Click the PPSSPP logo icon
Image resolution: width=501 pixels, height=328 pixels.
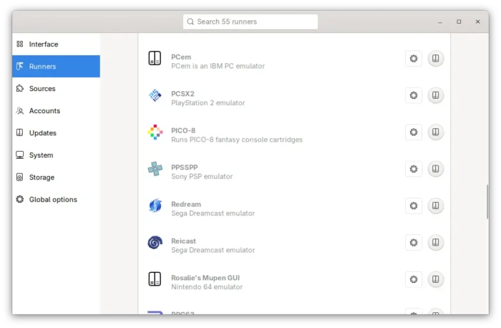pyautogui.click(x=155, y=169)
